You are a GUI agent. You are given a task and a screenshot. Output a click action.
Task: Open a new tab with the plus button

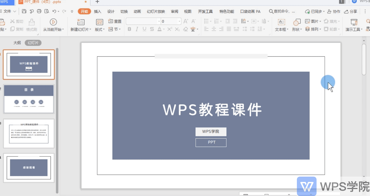click(x=97, y=2)
